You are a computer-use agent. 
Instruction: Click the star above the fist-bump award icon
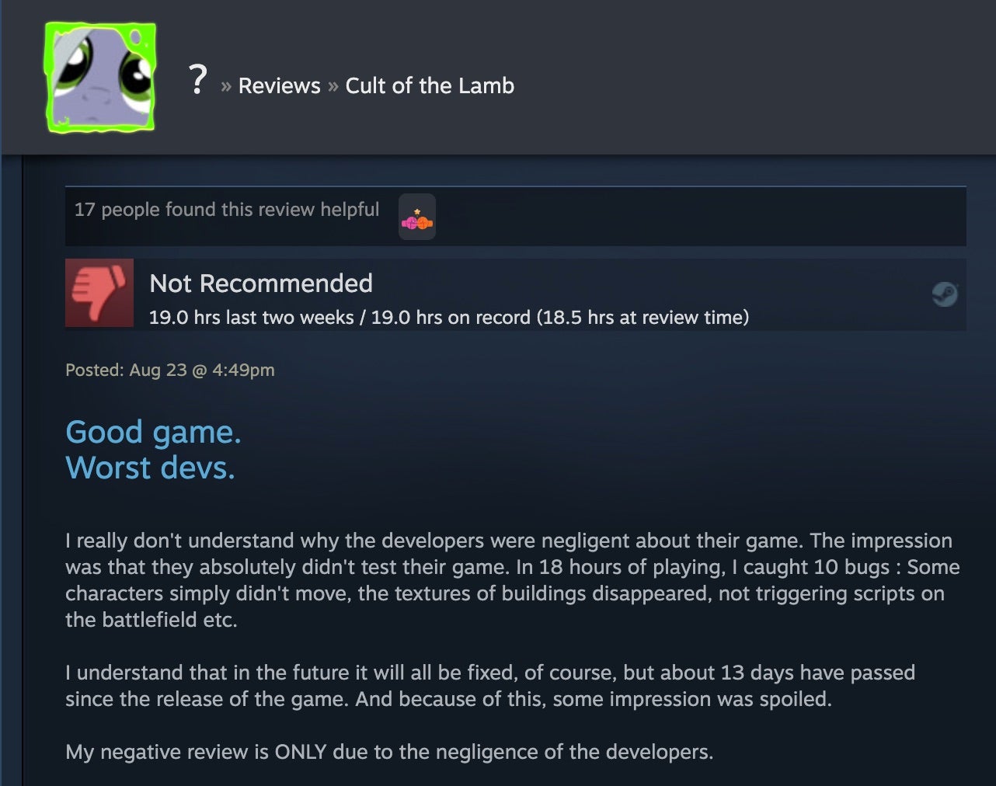417,211
